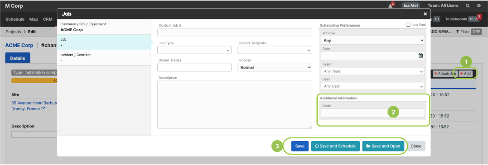Open the Map menu
Screen dimensions: 488x165
pos(34,19)
